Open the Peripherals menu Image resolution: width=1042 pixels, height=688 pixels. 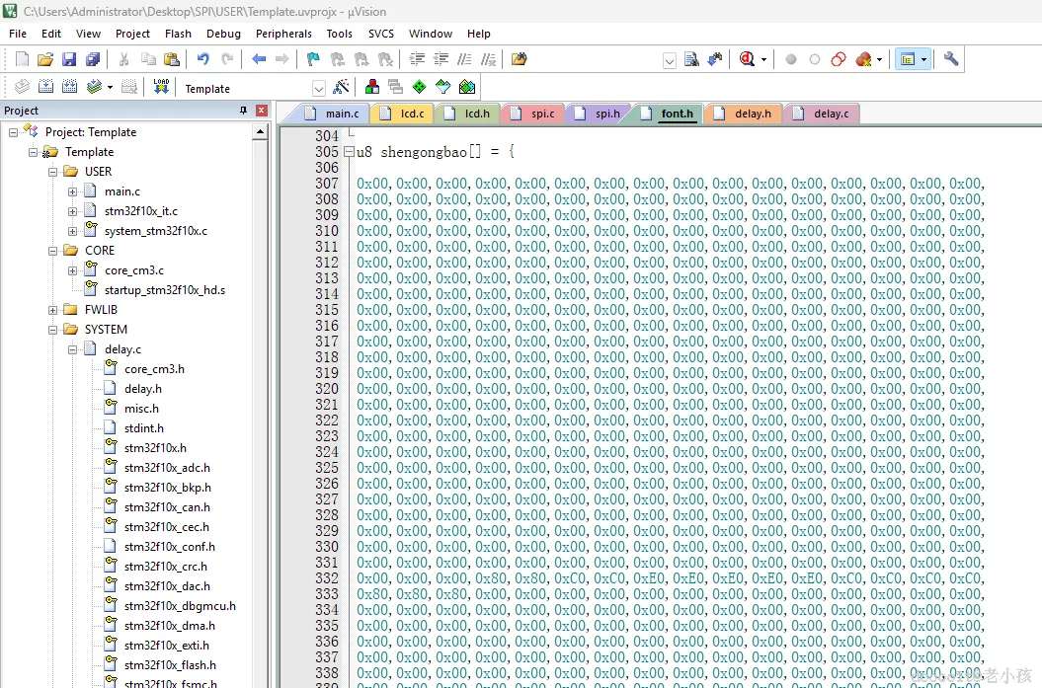coord(282,34)
